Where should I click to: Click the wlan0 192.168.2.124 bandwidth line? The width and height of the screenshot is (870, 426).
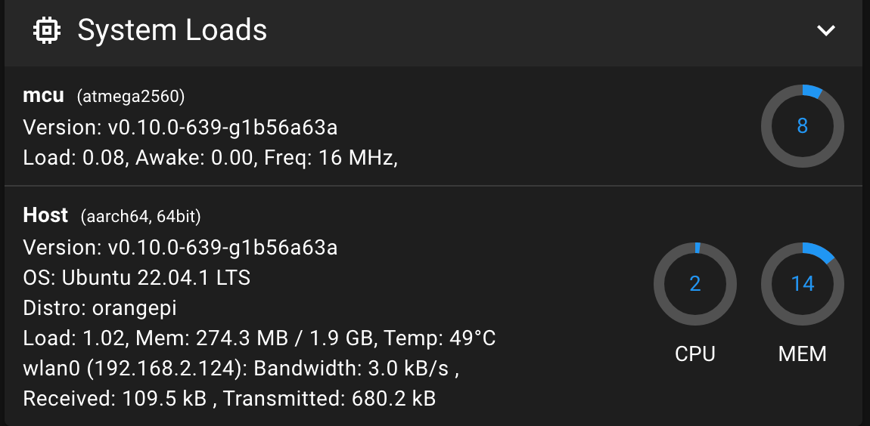pyautogui.click(x=241, y=369)
